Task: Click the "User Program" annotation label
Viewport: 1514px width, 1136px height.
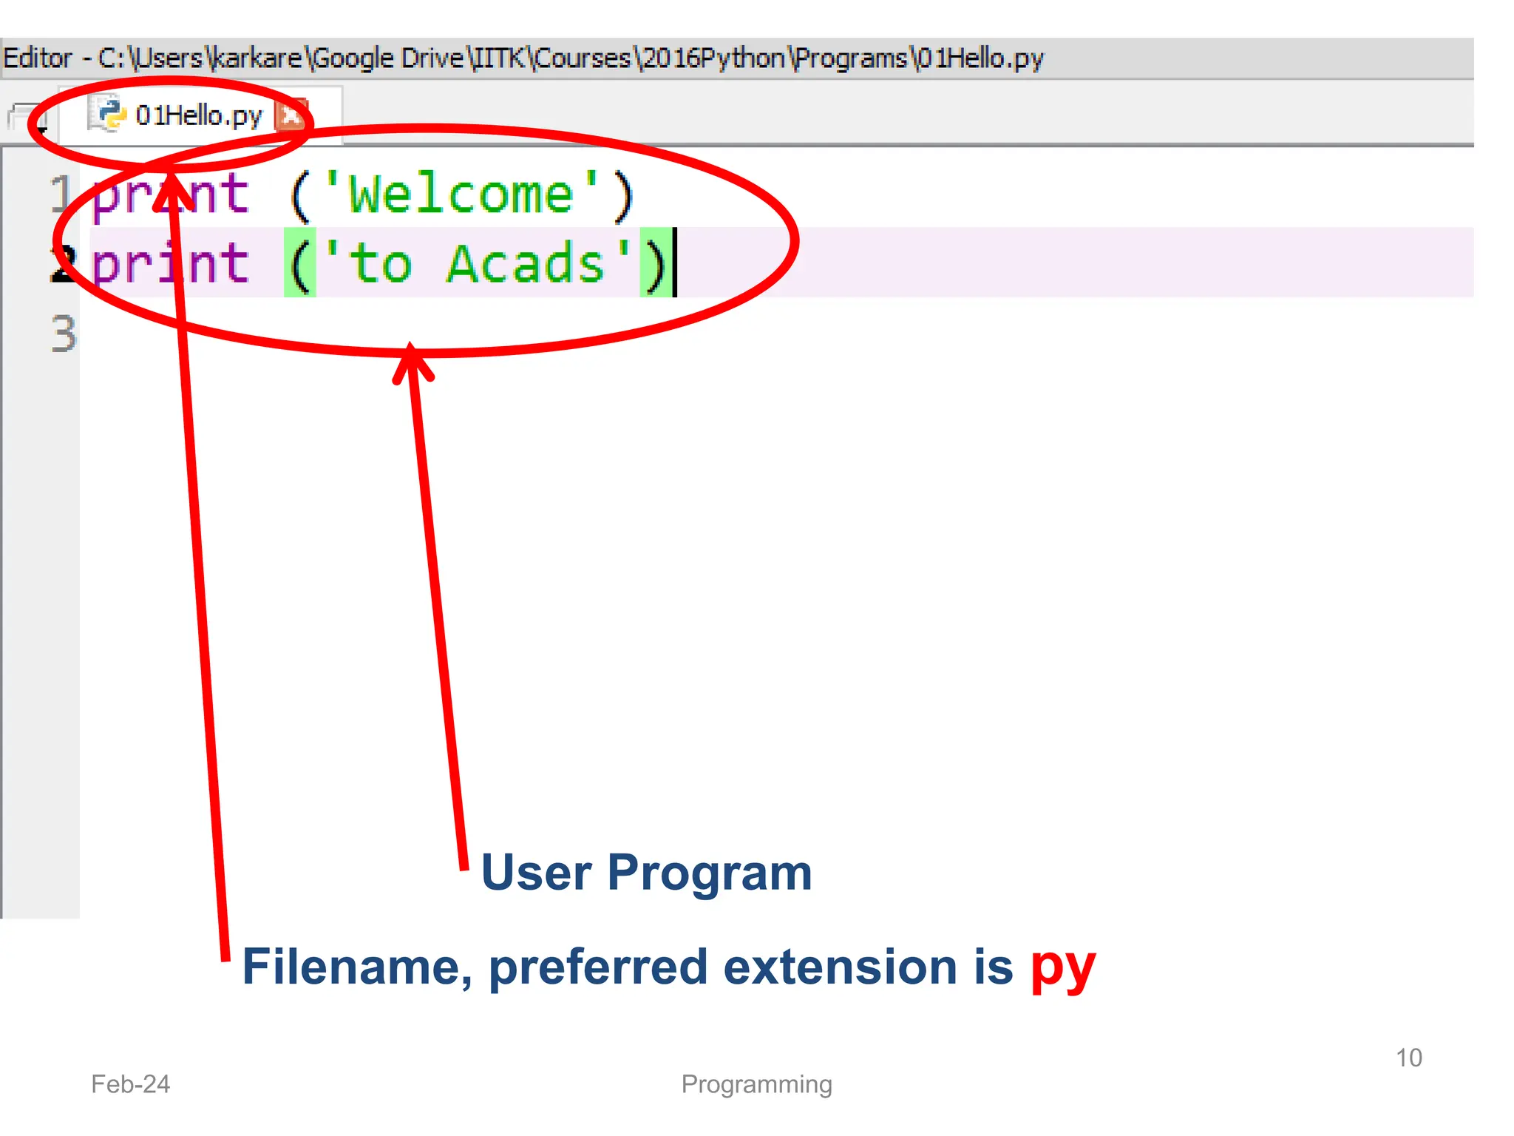Action: [x=646, y=873]
